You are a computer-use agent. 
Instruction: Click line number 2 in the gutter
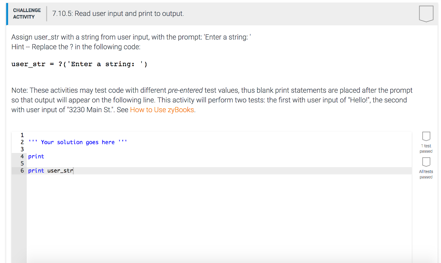[x=22, y=142]
